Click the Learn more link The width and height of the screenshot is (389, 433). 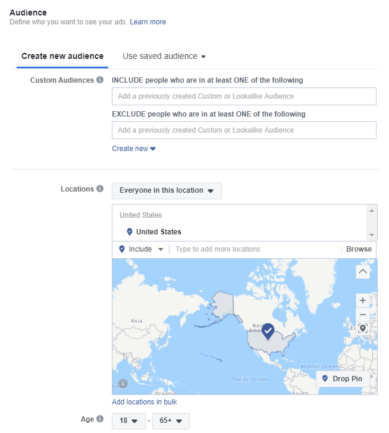148,22
